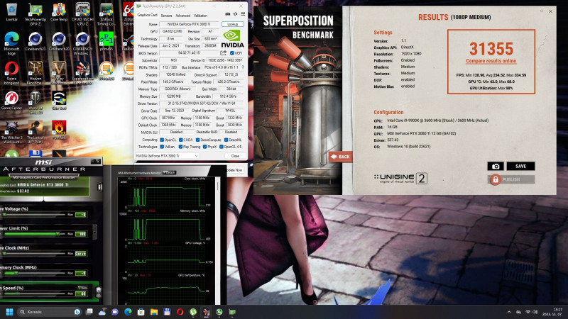Click the hardware monitor vertical scrollbar
Image resolution: width=568 pixels, height=319 pixels.
pos(218,240)
